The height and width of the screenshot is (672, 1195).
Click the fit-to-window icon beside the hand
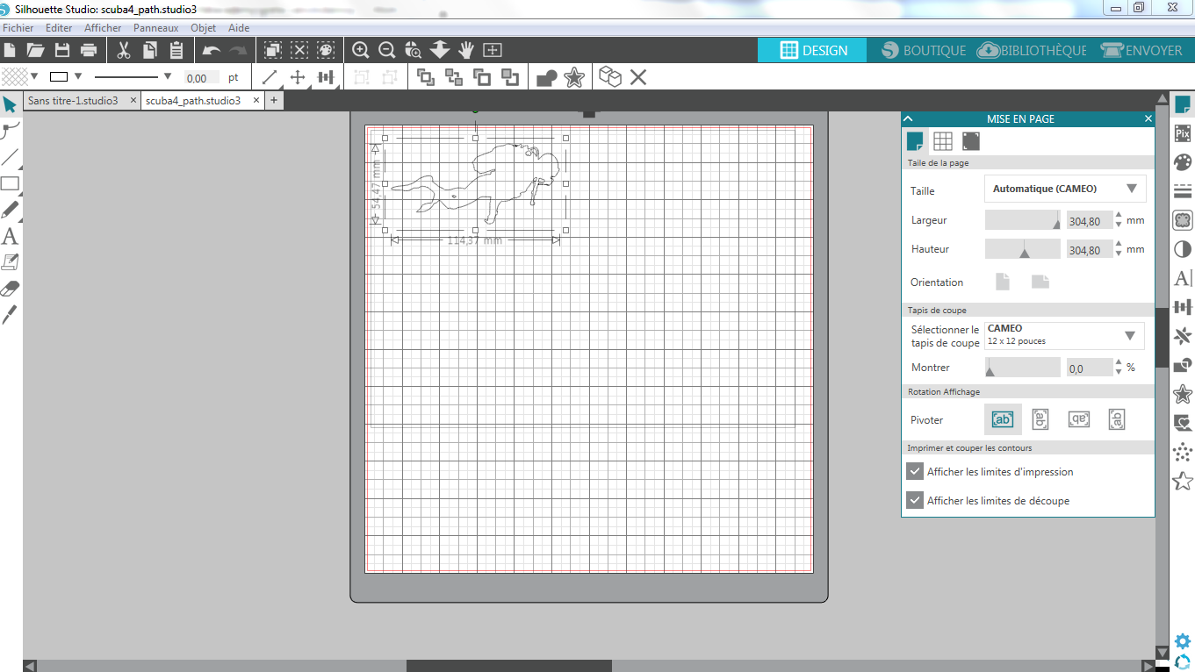pyautogui.click(x=493, y=50)
